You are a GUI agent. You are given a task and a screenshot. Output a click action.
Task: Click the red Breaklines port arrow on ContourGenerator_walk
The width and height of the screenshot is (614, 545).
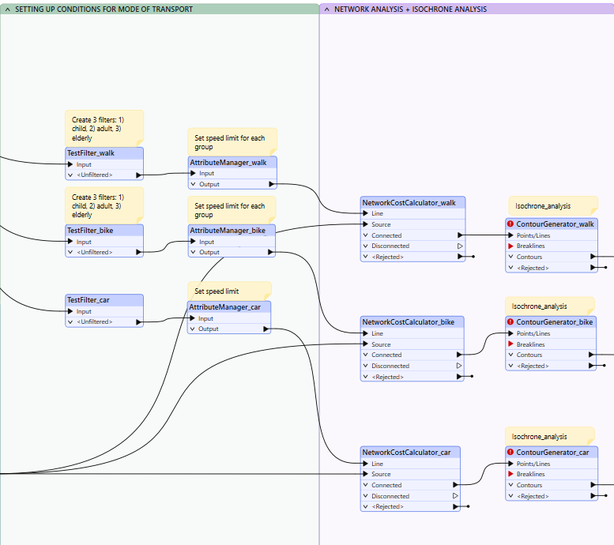click(510, 246)
